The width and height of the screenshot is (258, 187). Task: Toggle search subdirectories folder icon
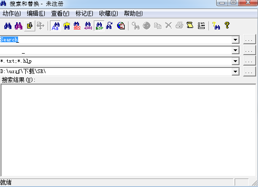(67, 26)
